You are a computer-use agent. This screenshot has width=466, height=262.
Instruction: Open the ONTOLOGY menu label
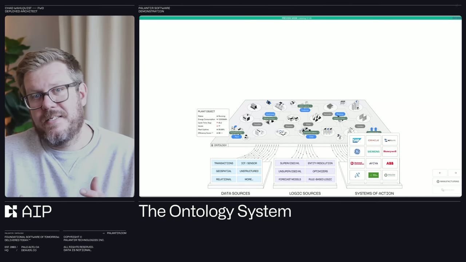(219, 145)
